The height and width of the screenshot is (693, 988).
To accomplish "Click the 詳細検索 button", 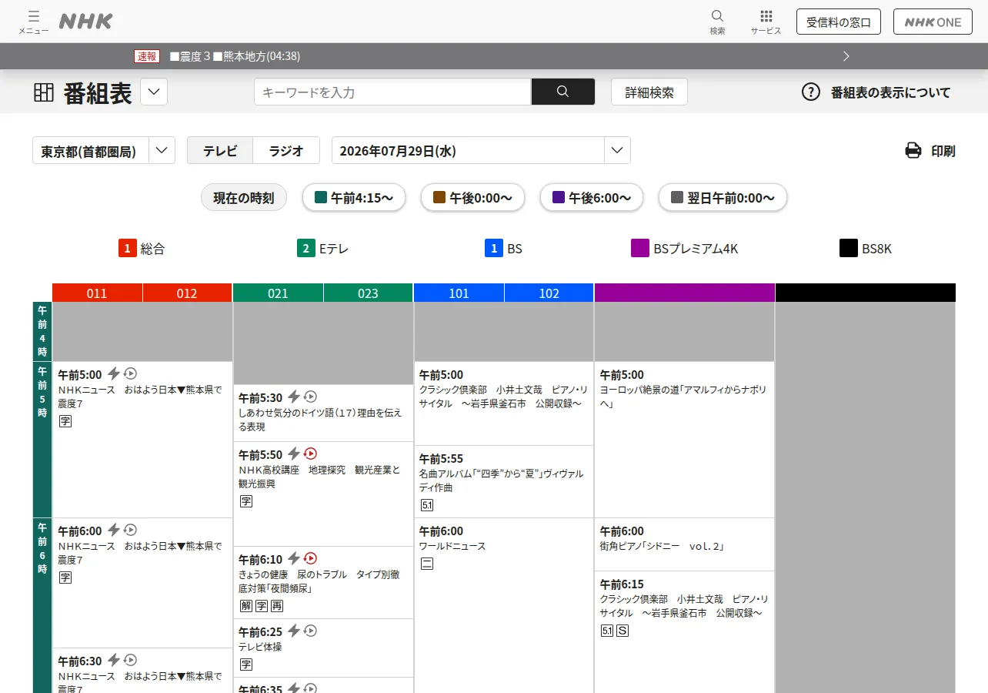I will pos(649,92).
